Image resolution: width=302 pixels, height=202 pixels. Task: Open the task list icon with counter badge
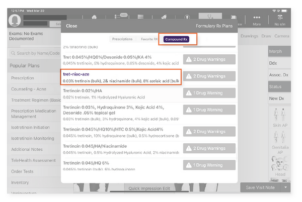[121, 16]
